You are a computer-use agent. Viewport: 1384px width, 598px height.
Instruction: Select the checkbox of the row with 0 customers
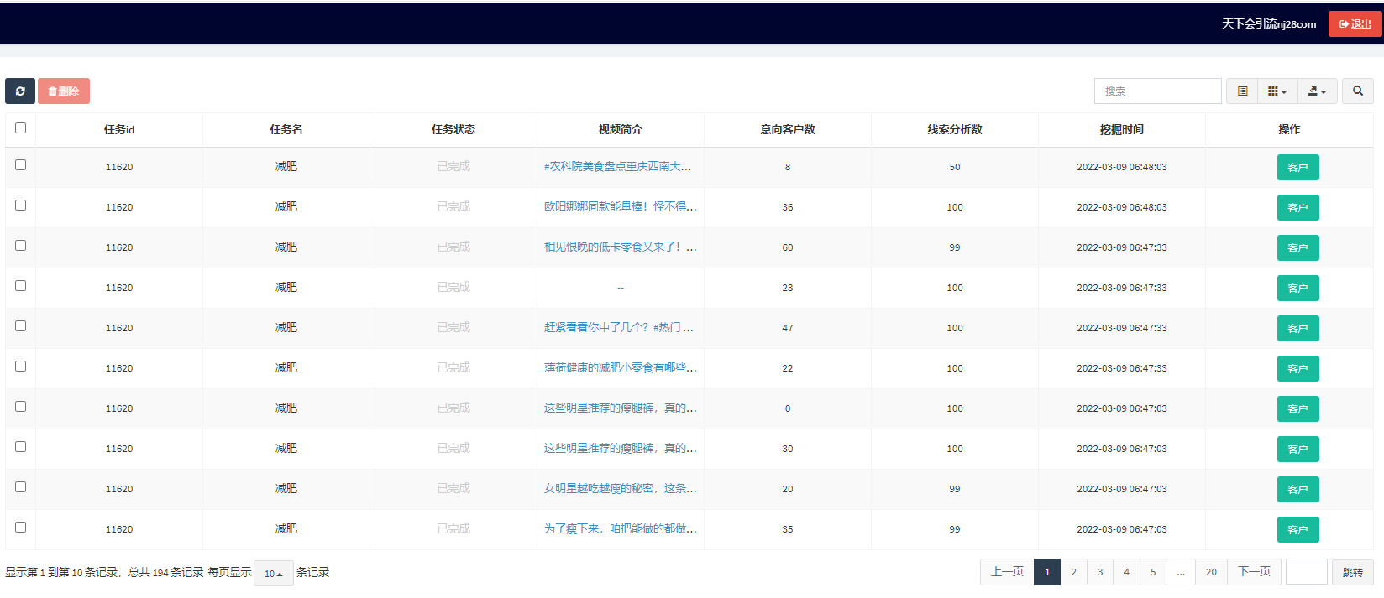pyautogui.click(x=21, y=407)
